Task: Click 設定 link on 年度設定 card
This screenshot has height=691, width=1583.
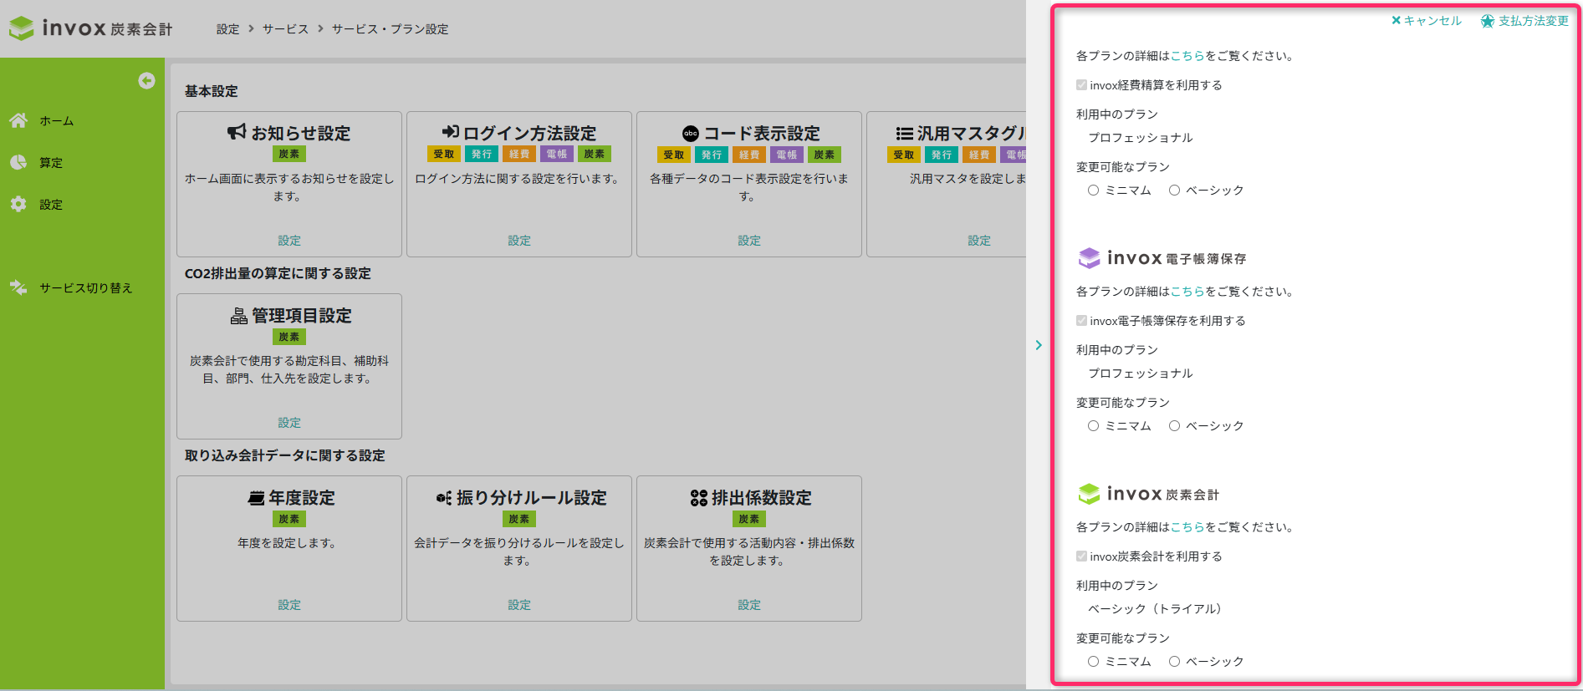Action: (x=289, y=604)
